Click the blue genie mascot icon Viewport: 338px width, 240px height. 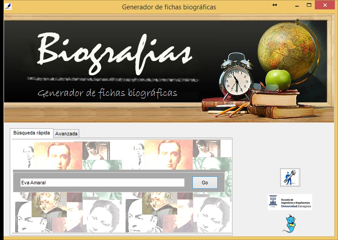[x=290, y=224]
